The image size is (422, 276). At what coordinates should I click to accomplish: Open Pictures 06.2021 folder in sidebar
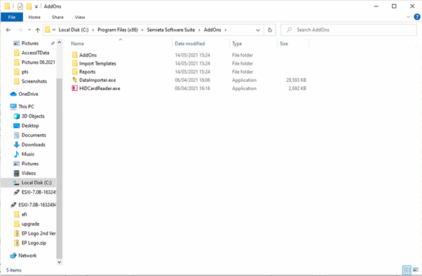pyautogui.click(x=38, y=62)
